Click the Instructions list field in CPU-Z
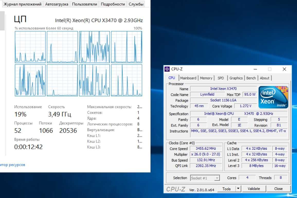Screen dimensions: 297x198 (x=239, y=133)
